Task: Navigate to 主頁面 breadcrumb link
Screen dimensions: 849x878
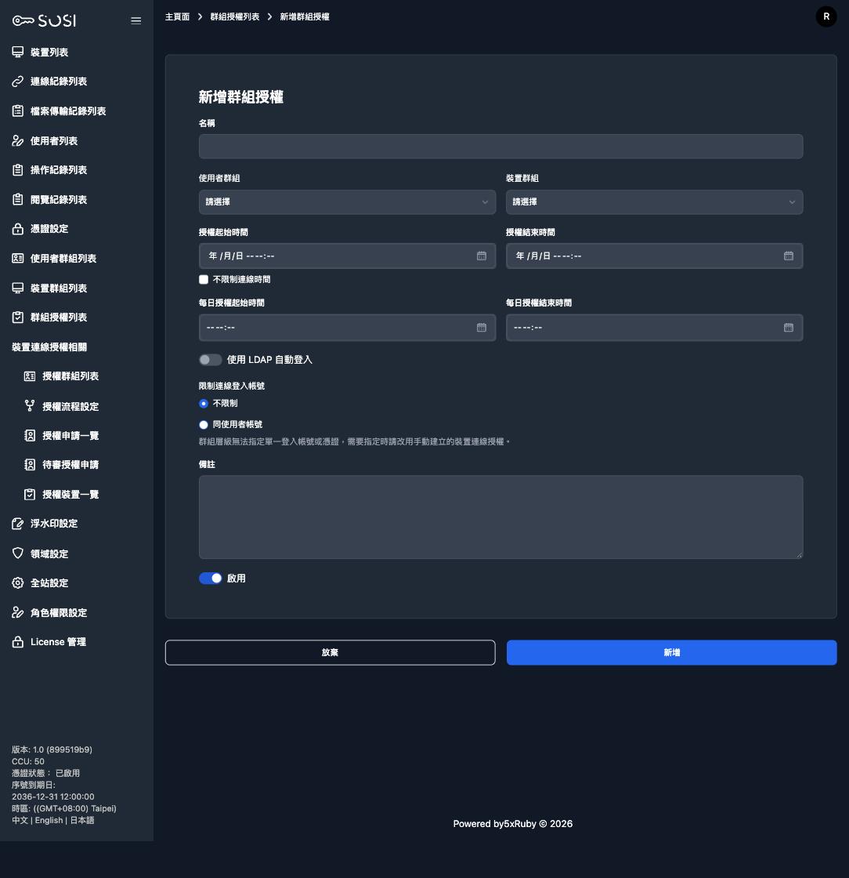Action: 177,16
